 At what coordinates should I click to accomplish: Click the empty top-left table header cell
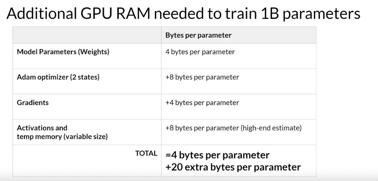[87, 35]
